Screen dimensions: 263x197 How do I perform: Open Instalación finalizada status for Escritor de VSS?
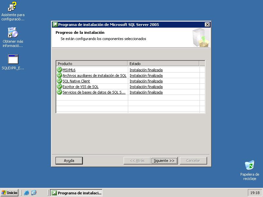point(146,87)
